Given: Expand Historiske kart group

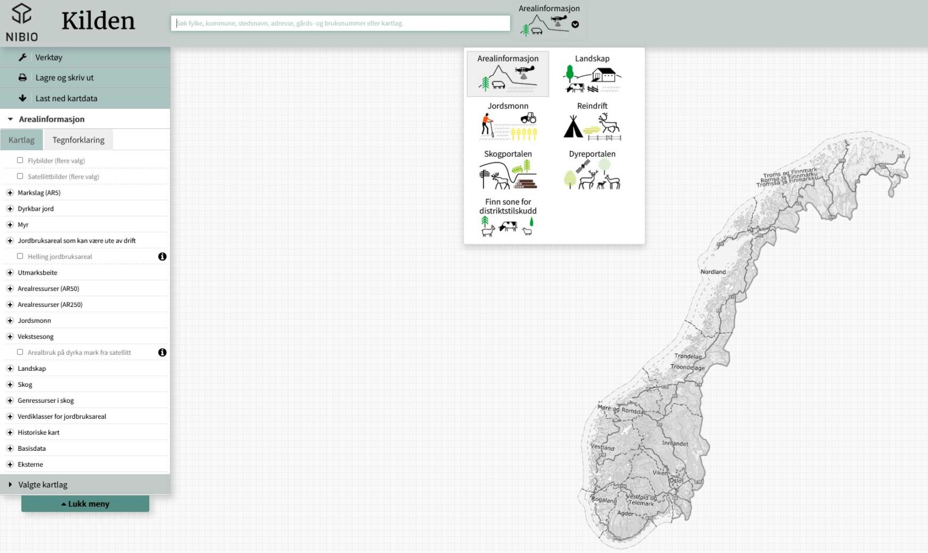Looking at the screenshot, I should point(10,432).
